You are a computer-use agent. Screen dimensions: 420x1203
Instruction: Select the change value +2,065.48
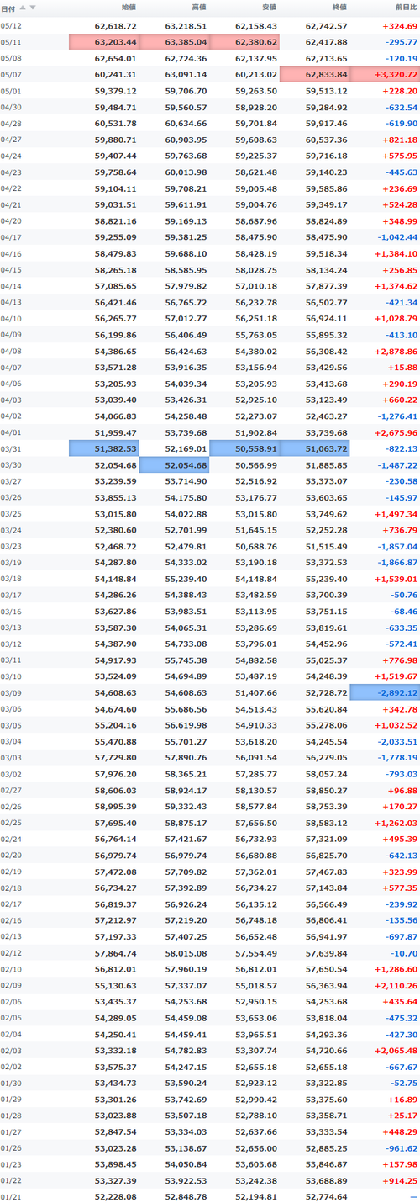pos(396,1050)
